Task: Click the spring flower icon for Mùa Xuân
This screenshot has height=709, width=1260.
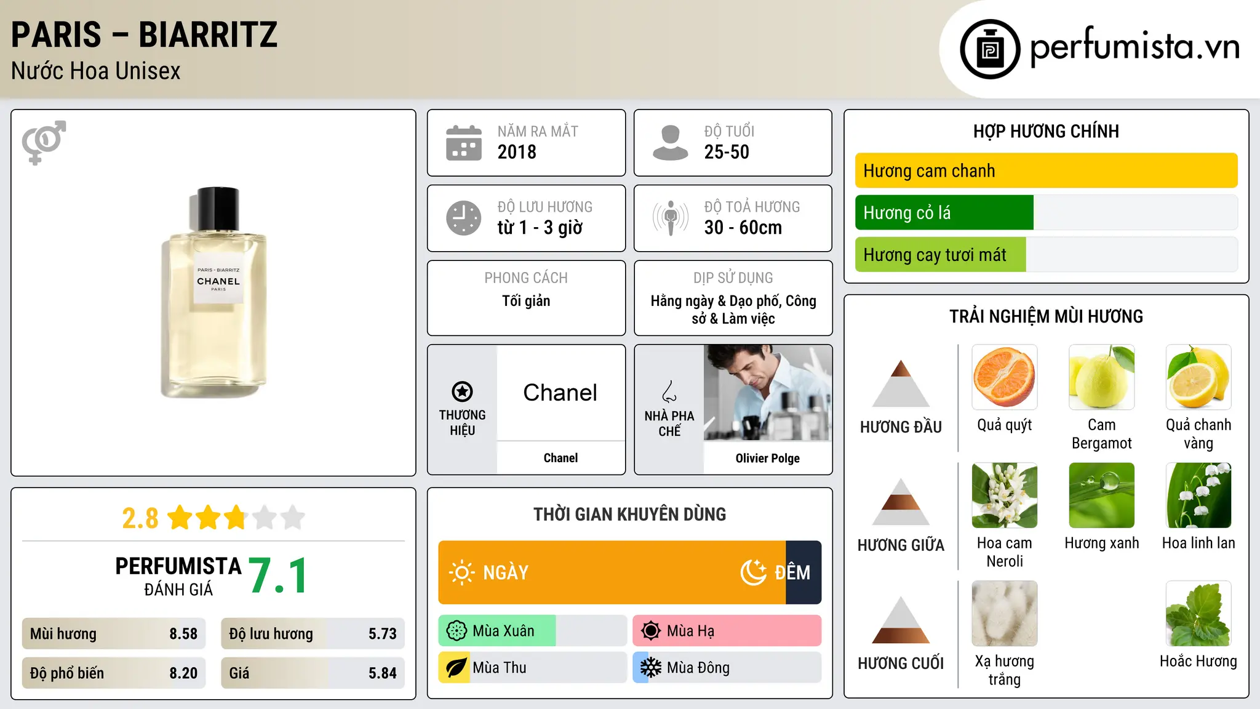Action: point(457,631)
